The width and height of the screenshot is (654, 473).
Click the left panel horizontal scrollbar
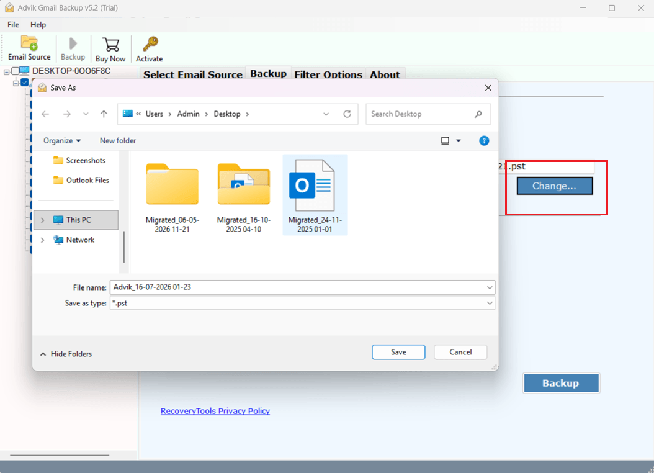click(60, 455)
